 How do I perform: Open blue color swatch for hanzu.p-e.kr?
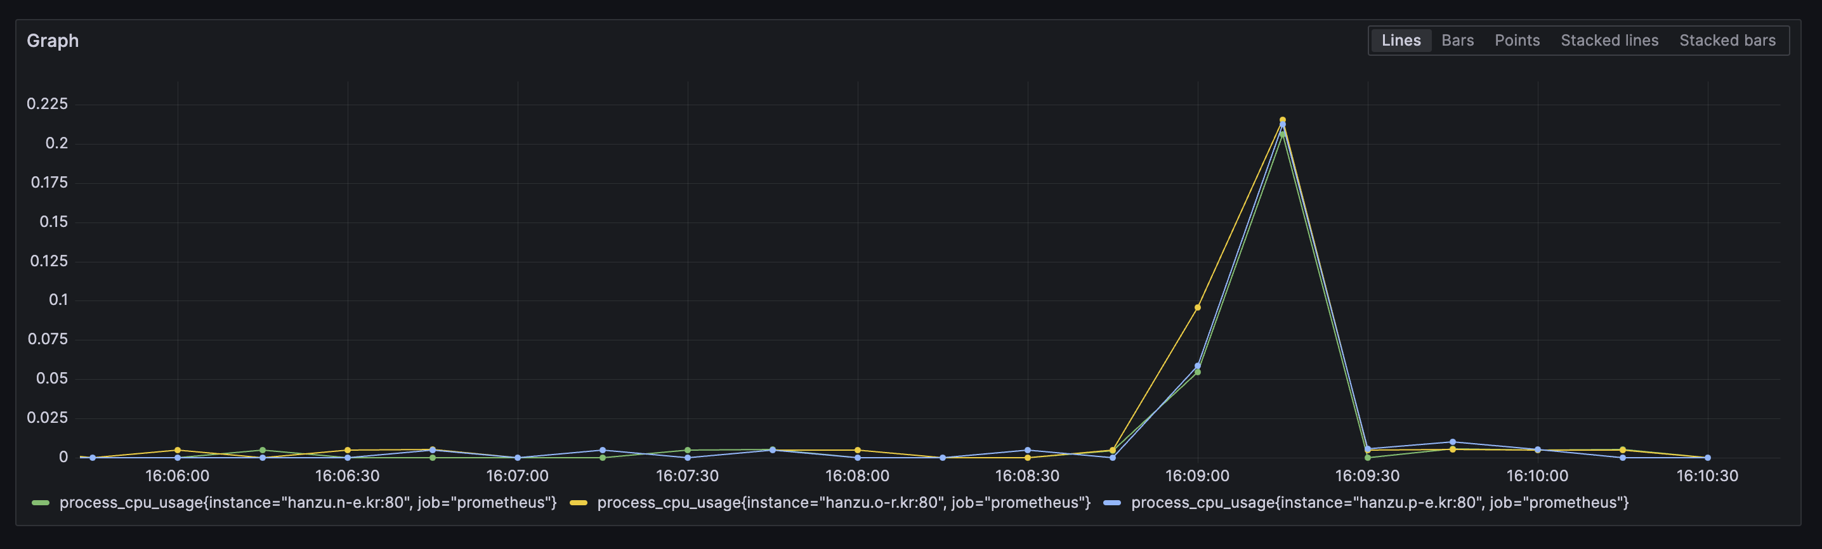point(1112,503)
